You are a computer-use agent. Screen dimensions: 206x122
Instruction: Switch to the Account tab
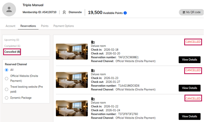click(10, 26)
